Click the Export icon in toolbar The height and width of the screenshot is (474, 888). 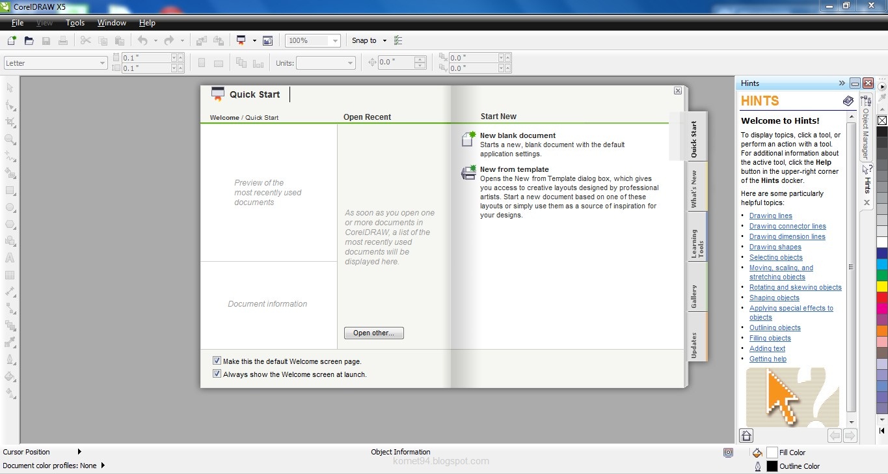[219, 40]
